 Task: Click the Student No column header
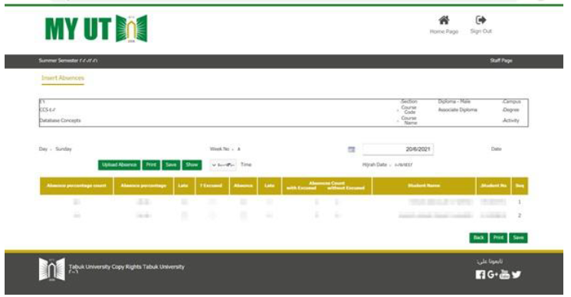(x=494, y=186)
